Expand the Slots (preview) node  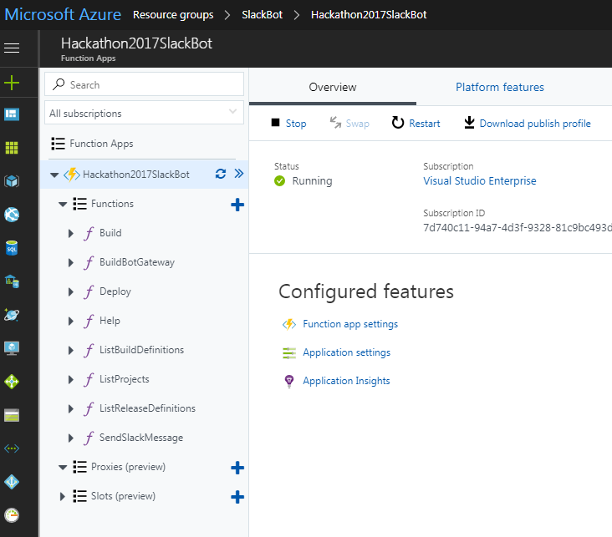63,497
